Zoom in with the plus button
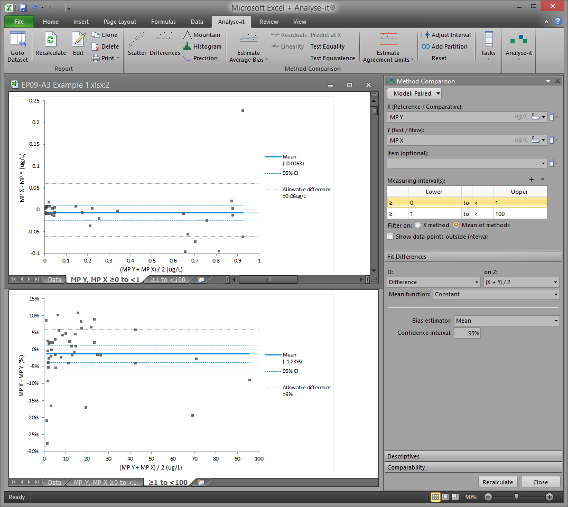 (549, 497)
